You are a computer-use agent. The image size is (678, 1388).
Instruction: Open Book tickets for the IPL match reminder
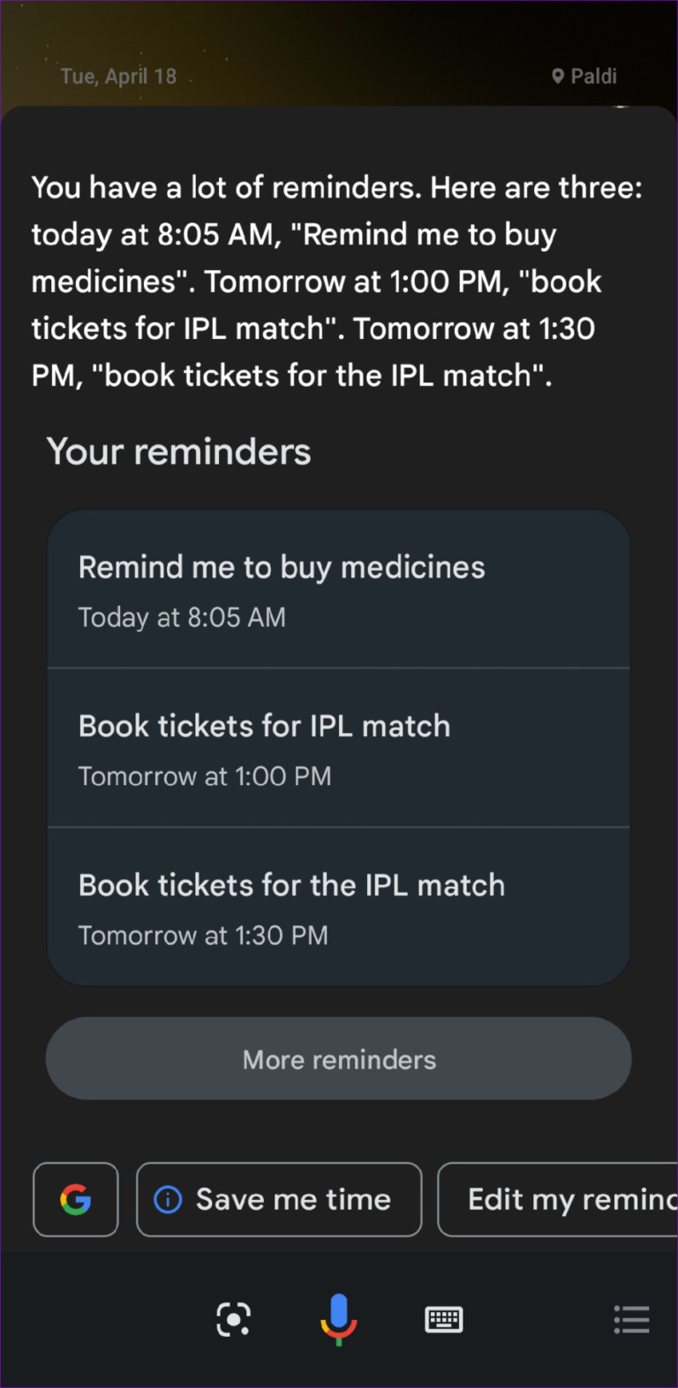click(x=291, y=886)
